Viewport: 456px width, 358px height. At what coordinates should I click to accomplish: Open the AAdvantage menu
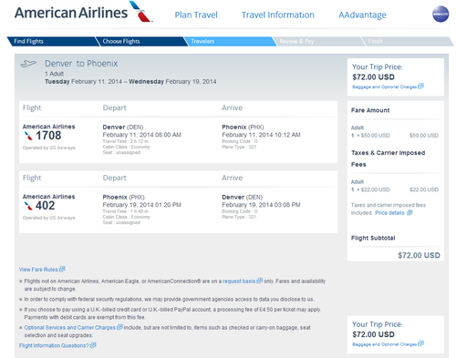coord(362,15)
